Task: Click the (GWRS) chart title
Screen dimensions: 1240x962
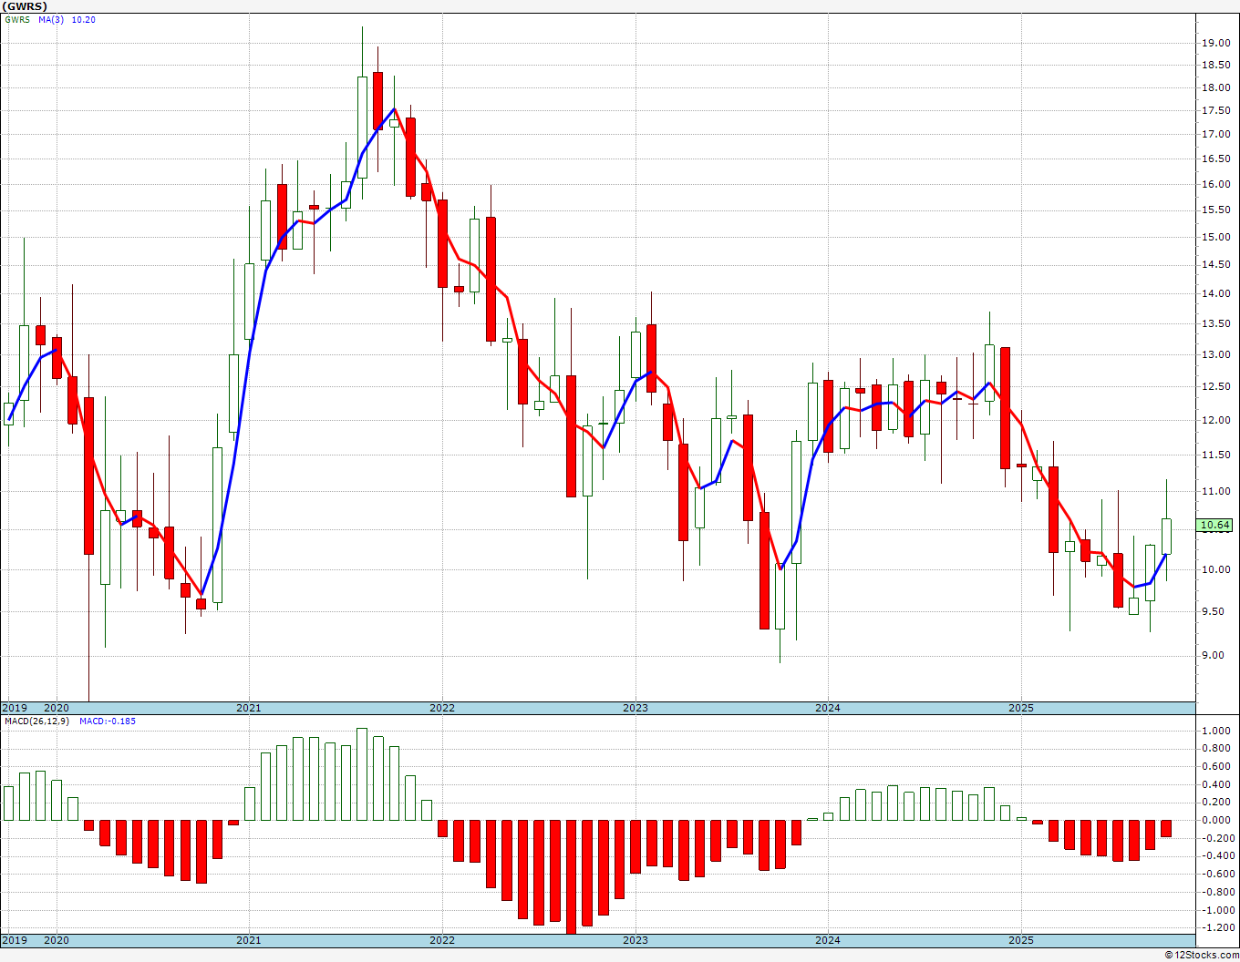Action: pos(25,6)
